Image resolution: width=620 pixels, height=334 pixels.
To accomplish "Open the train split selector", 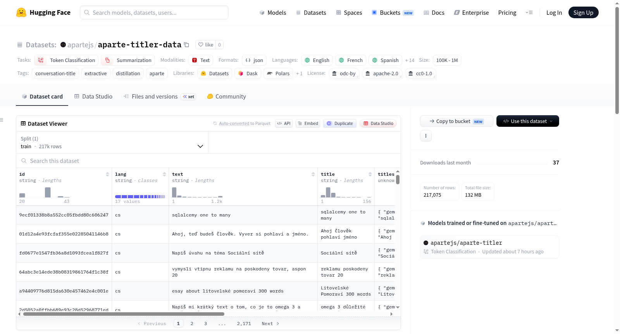I will pos(112,142).
